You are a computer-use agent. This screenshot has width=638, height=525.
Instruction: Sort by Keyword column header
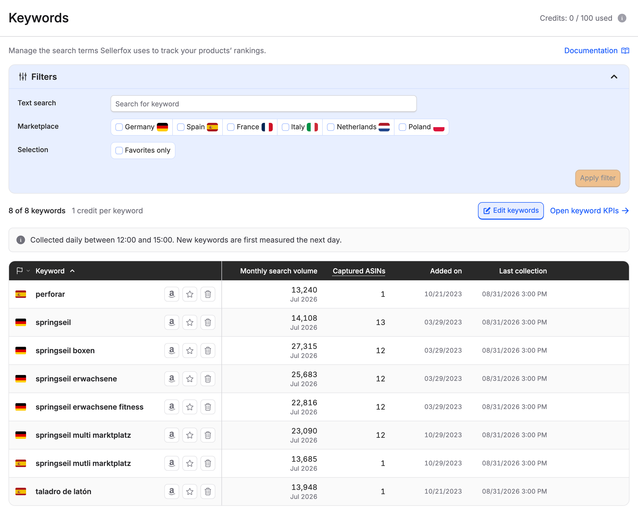tap(55, 271)
